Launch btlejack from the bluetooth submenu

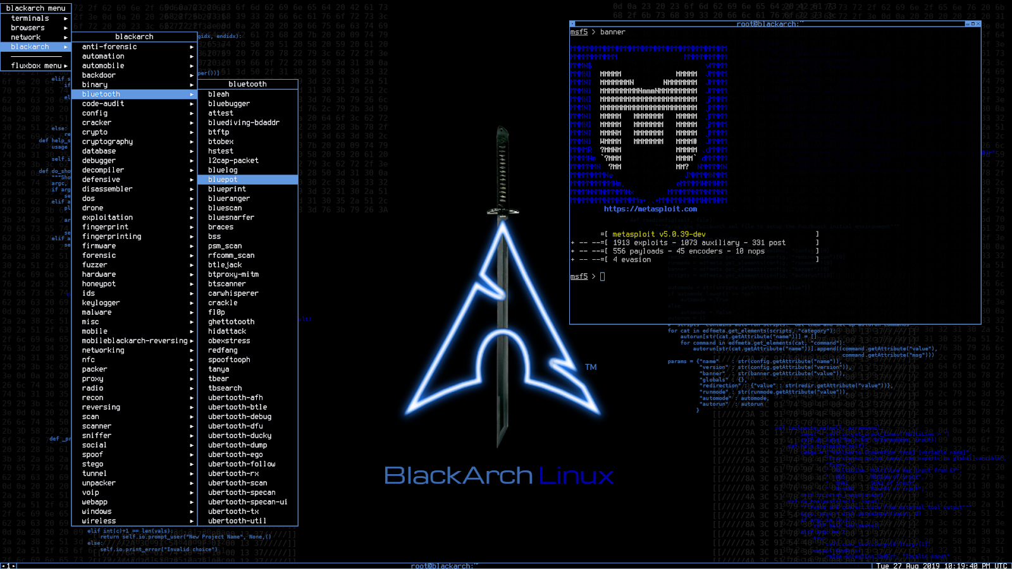[226, 264]
